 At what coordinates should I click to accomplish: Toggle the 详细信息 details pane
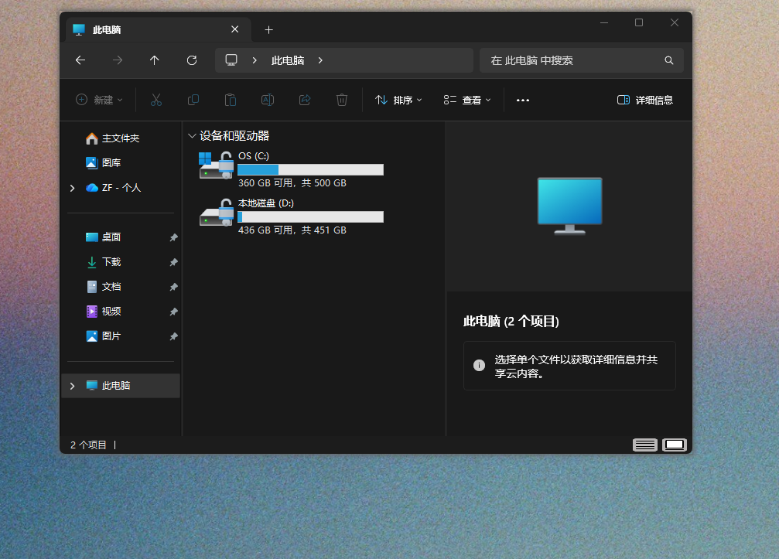[x=644, y=100]
